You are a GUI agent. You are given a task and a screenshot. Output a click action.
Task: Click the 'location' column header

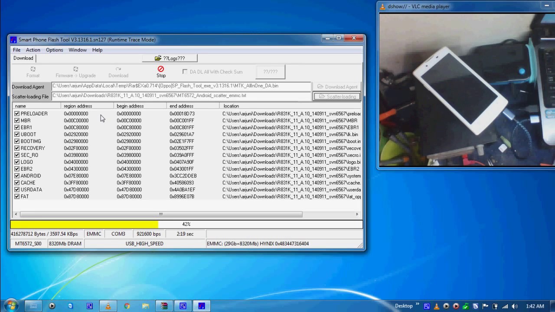pyautogui.click(x=291, y=106)
